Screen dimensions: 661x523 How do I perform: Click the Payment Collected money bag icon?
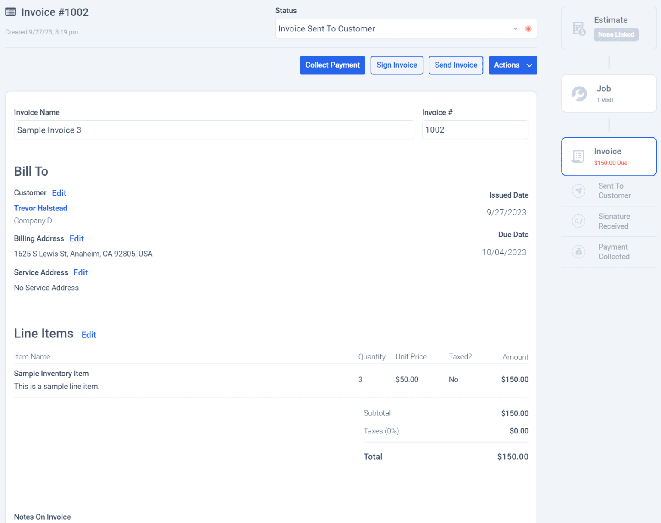coord(578,251)
